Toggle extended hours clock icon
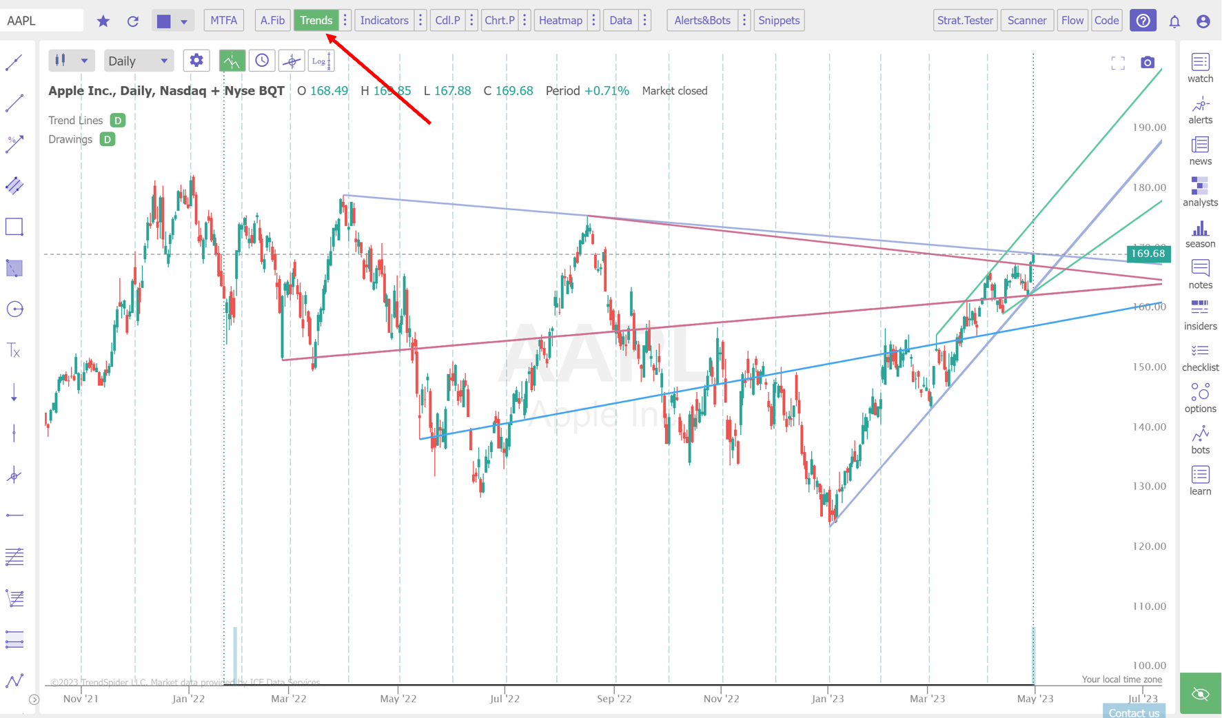 [x=262, y=61]
